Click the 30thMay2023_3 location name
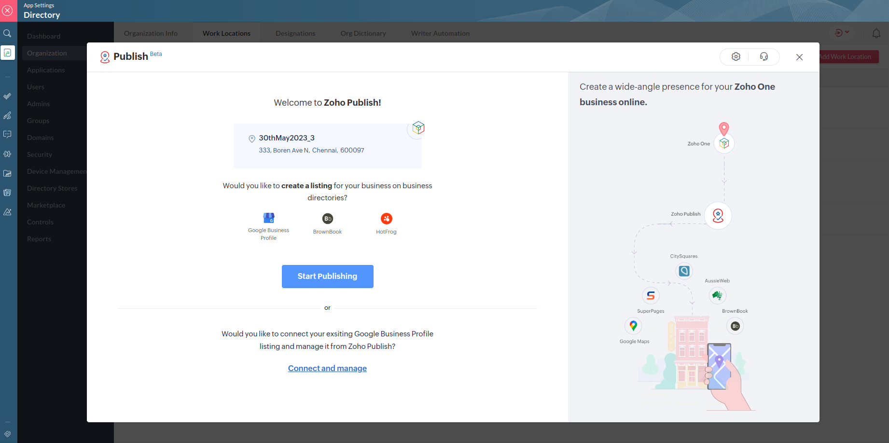Screen dimensions: 889x443 point(287,138)
